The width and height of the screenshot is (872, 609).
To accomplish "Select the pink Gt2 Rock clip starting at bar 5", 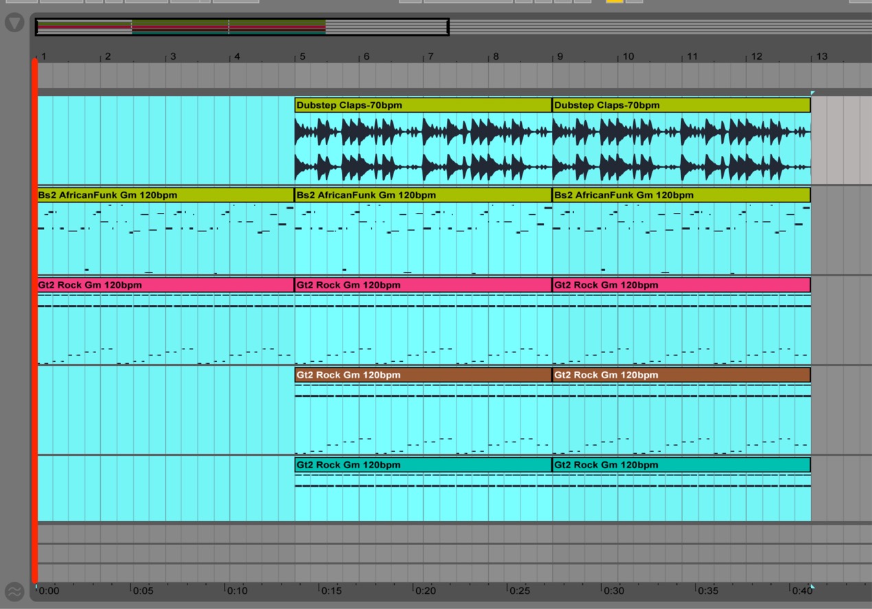I will [423, 285].
